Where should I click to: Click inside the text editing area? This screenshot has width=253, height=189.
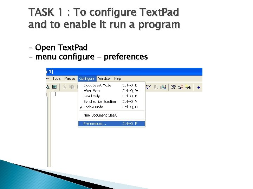(x=126, y=129)
